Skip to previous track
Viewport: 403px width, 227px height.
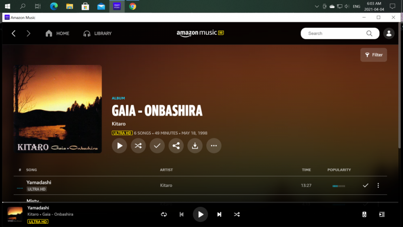pos(181,214)
